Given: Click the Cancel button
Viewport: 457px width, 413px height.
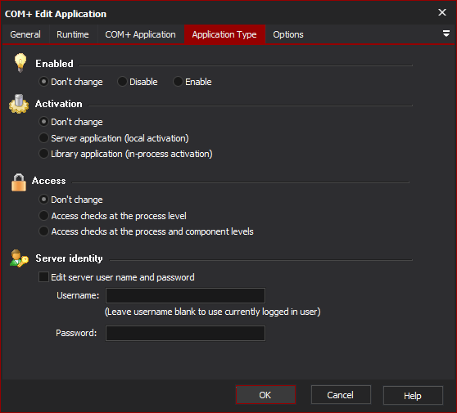Looking at the screenshot, I should coord(341,395).
